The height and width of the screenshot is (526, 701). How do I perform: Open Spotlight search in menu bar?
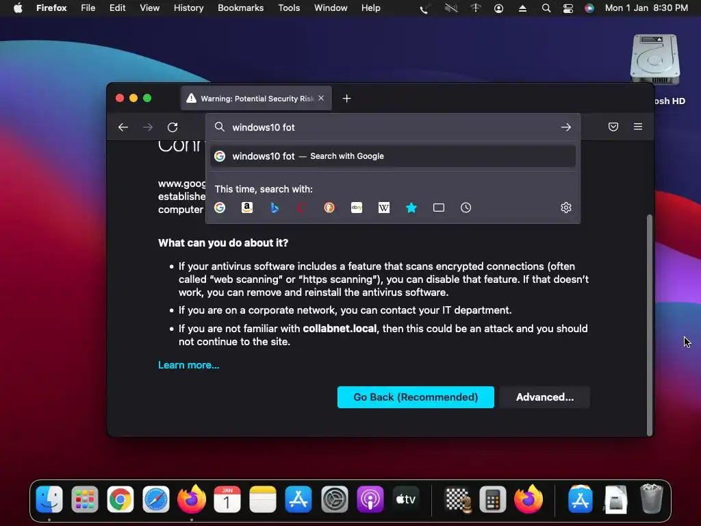pos(546,8)
